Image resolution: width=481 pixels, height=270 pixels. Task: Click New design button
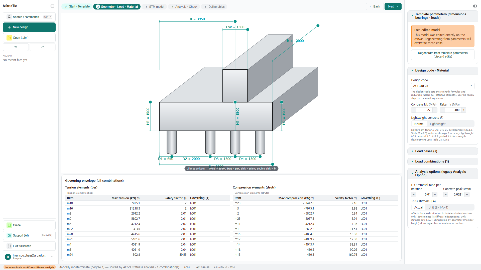pos(29,27)
